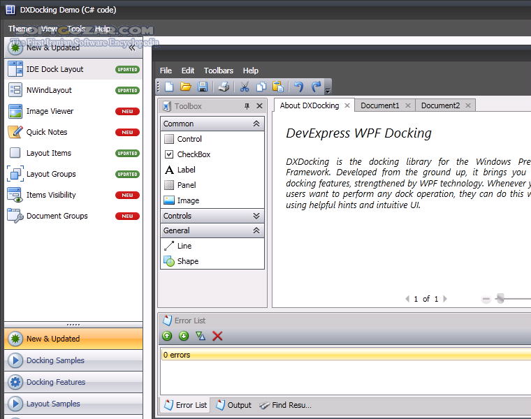Select the CheckBox item in Toolbox

coord(212,154)
